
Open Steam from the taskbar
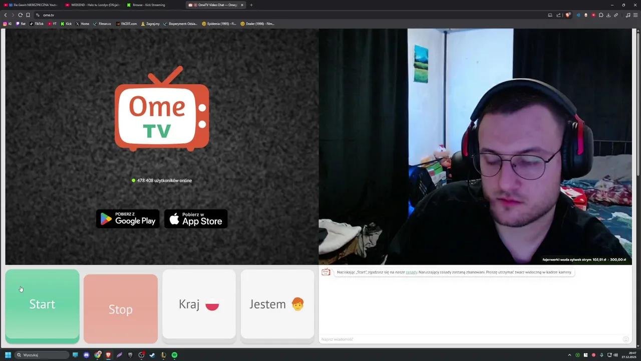click(152, 355)
